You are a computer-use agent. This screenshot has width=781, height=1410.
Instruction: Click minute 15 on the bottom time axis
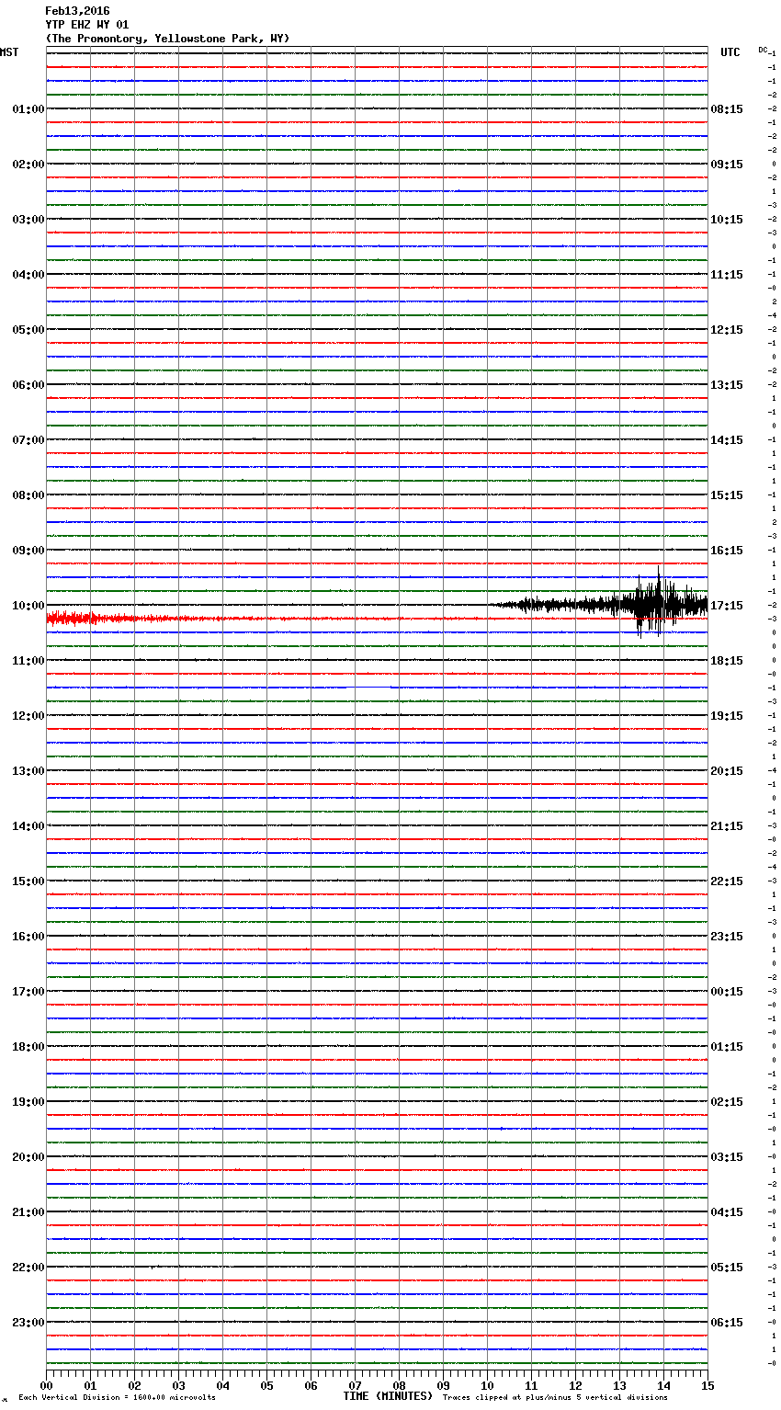707,1386
